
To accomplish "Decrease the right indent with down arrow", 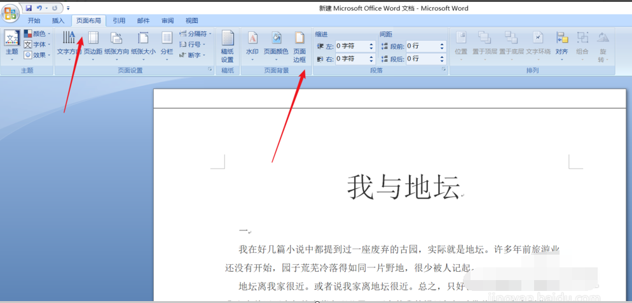I will [371, 61].
